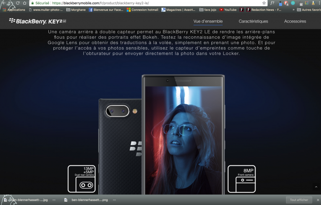
Task: Open the YouTube bookmark
Action: tap(228, 10)
